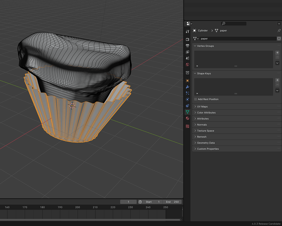
Task: Expand the Normals panel
Action: [x=195, y=125]
